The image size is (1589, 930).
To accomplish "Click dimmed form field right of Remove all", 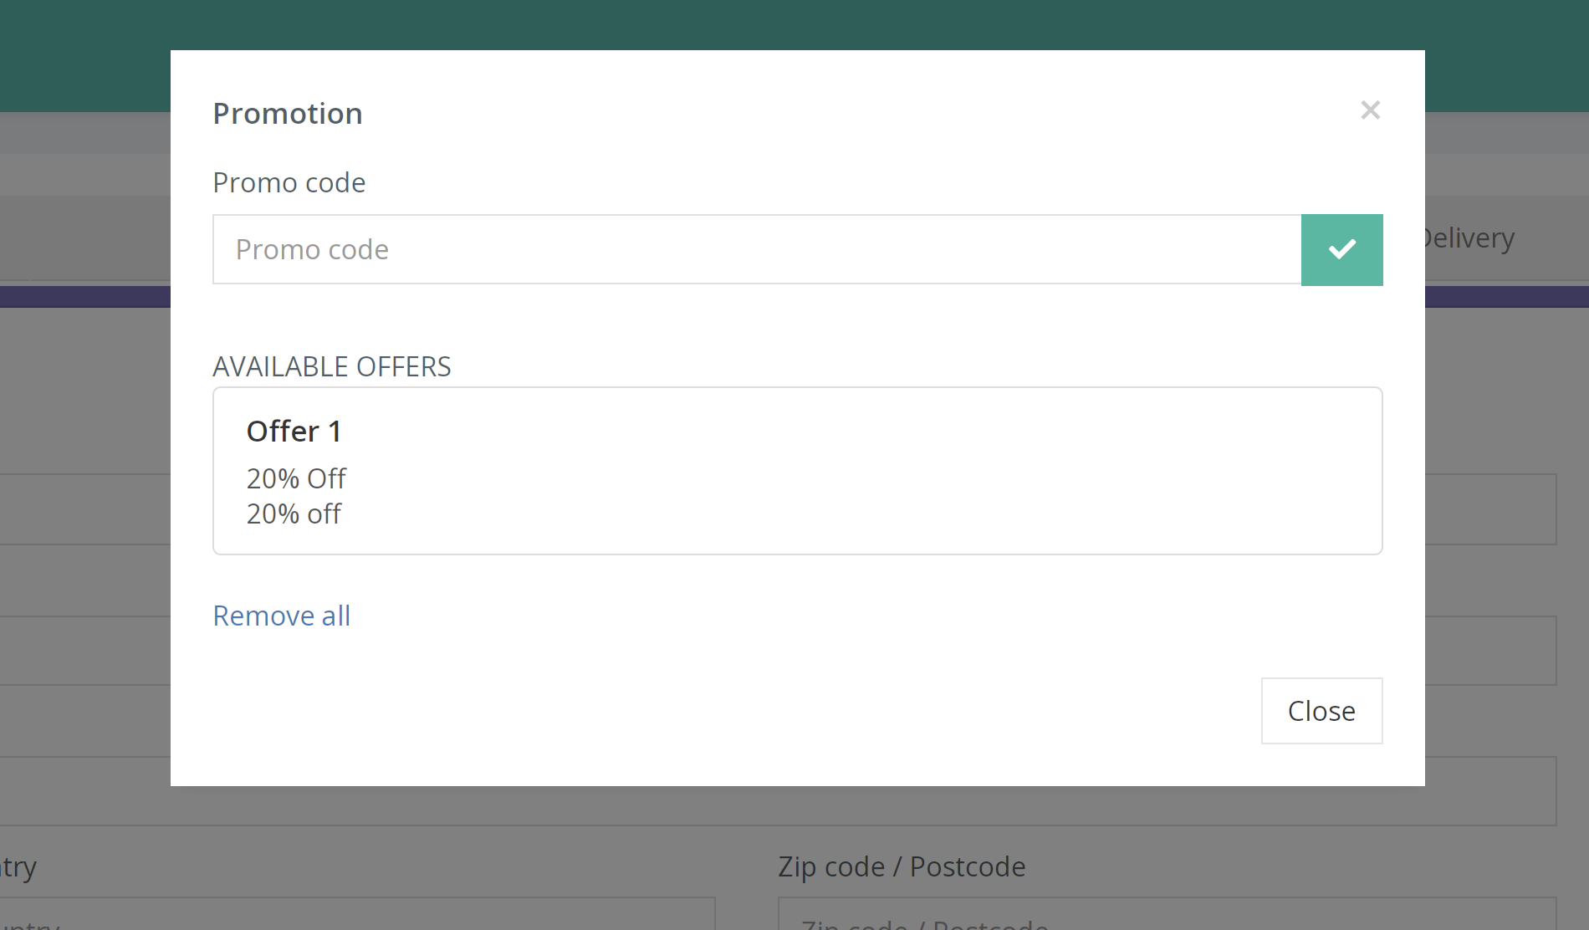I will [x=1490, y=651].
